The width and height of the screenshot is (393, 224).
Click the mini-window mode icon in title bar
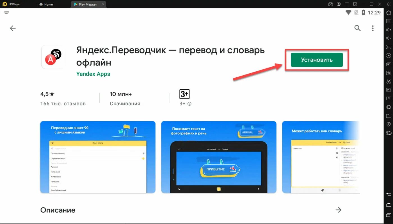tap(355, 4)
